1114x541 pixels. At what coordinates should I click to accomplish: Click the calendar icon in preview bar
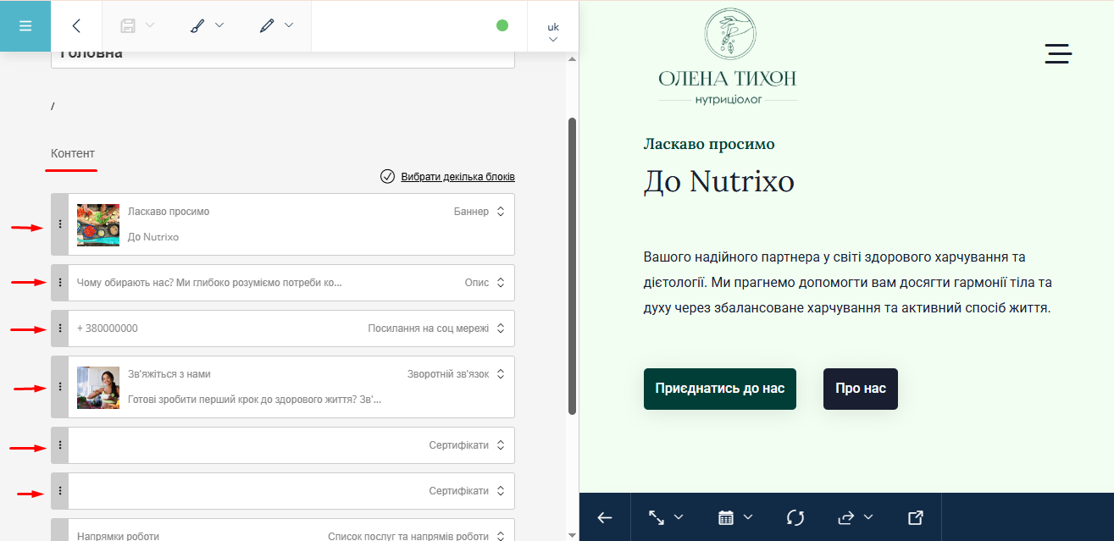726,517
